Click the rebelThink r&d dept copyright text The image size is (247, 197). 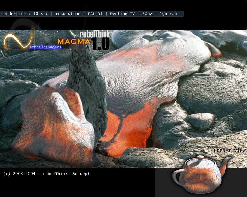(46, 174)
